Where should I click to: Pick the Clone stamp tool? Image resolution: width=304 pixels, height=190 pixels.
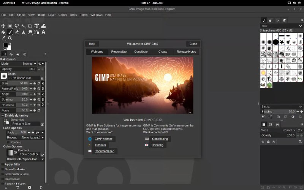pyautogui.click(x=23, y=32)
